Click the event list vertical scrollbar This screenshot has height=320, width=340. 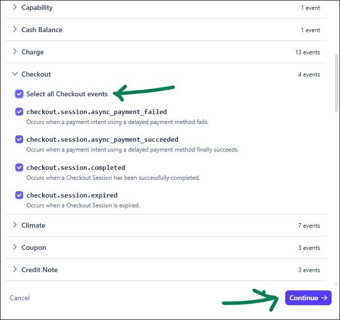pyautogui.click(x=337, y=79)
